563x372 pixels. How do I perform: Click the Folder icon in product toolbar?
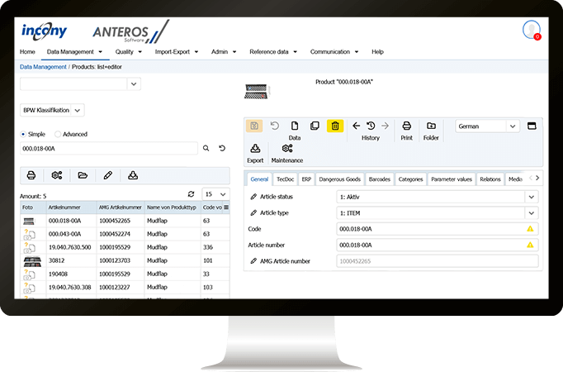(431, 126)
